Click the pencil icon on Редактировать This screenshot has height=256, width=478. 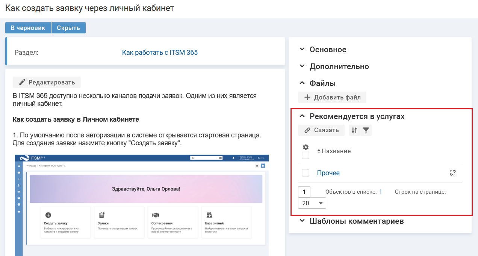pos(23,82)
